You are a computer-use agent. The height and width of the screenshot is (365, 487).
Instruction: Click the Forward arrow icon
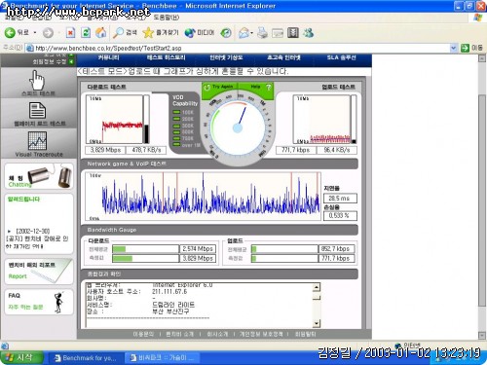pyautogui.click(x=48, y=33)
